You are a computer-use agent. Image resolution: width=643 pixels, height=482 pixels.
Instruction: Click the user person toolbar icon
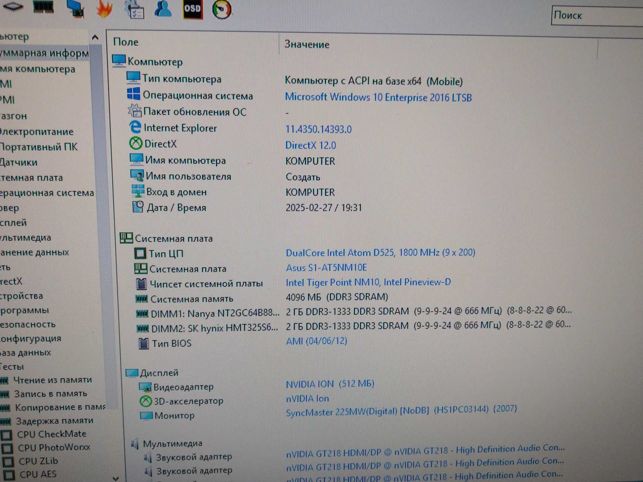tap(163, 8)
